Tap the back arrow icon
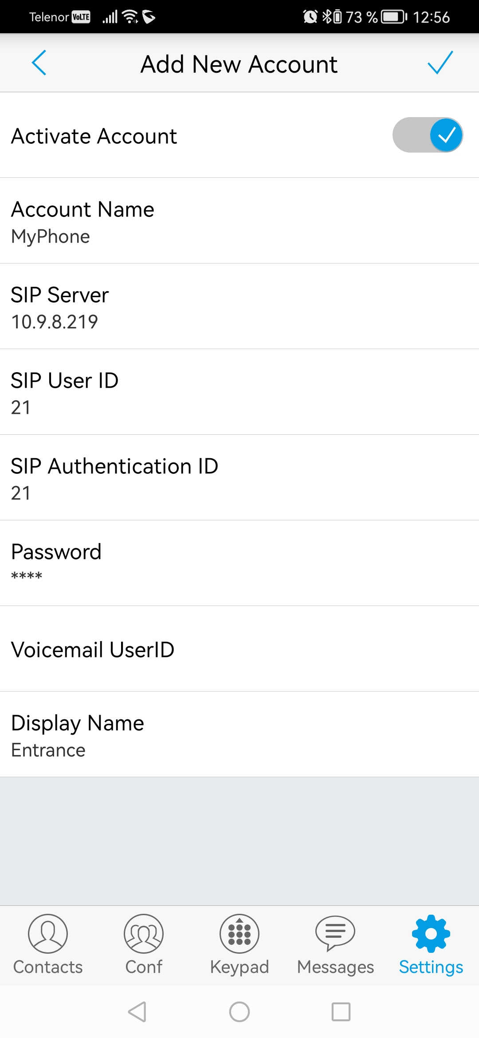The image size is (479, 1038). pos(39,63)
